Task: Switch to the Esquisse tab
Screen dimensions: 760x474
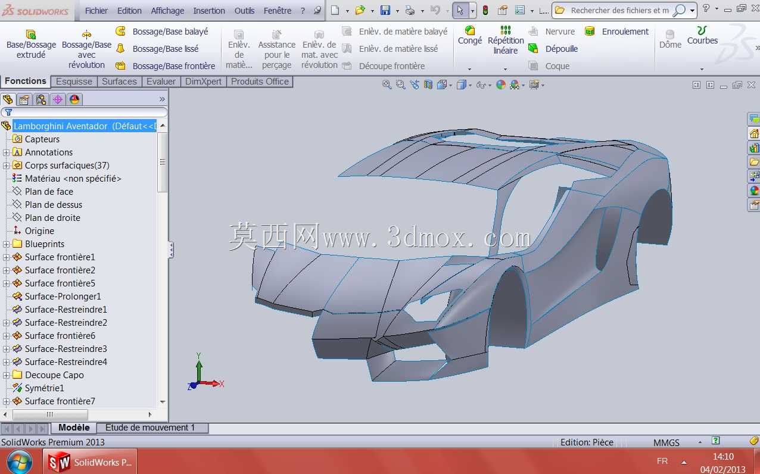Action: [x=74, y=82]
